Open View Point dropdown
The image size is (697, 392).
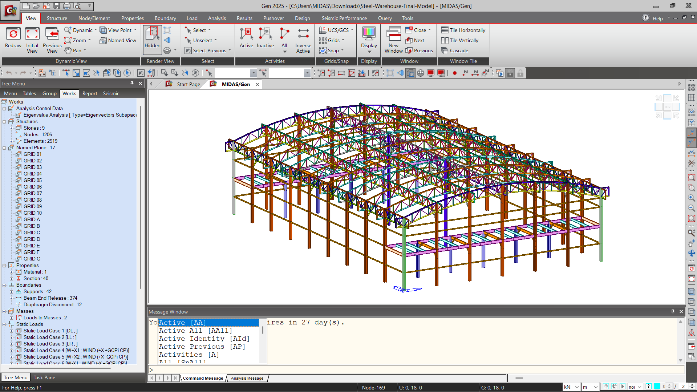pyautogui.click(x=118, y=30)
